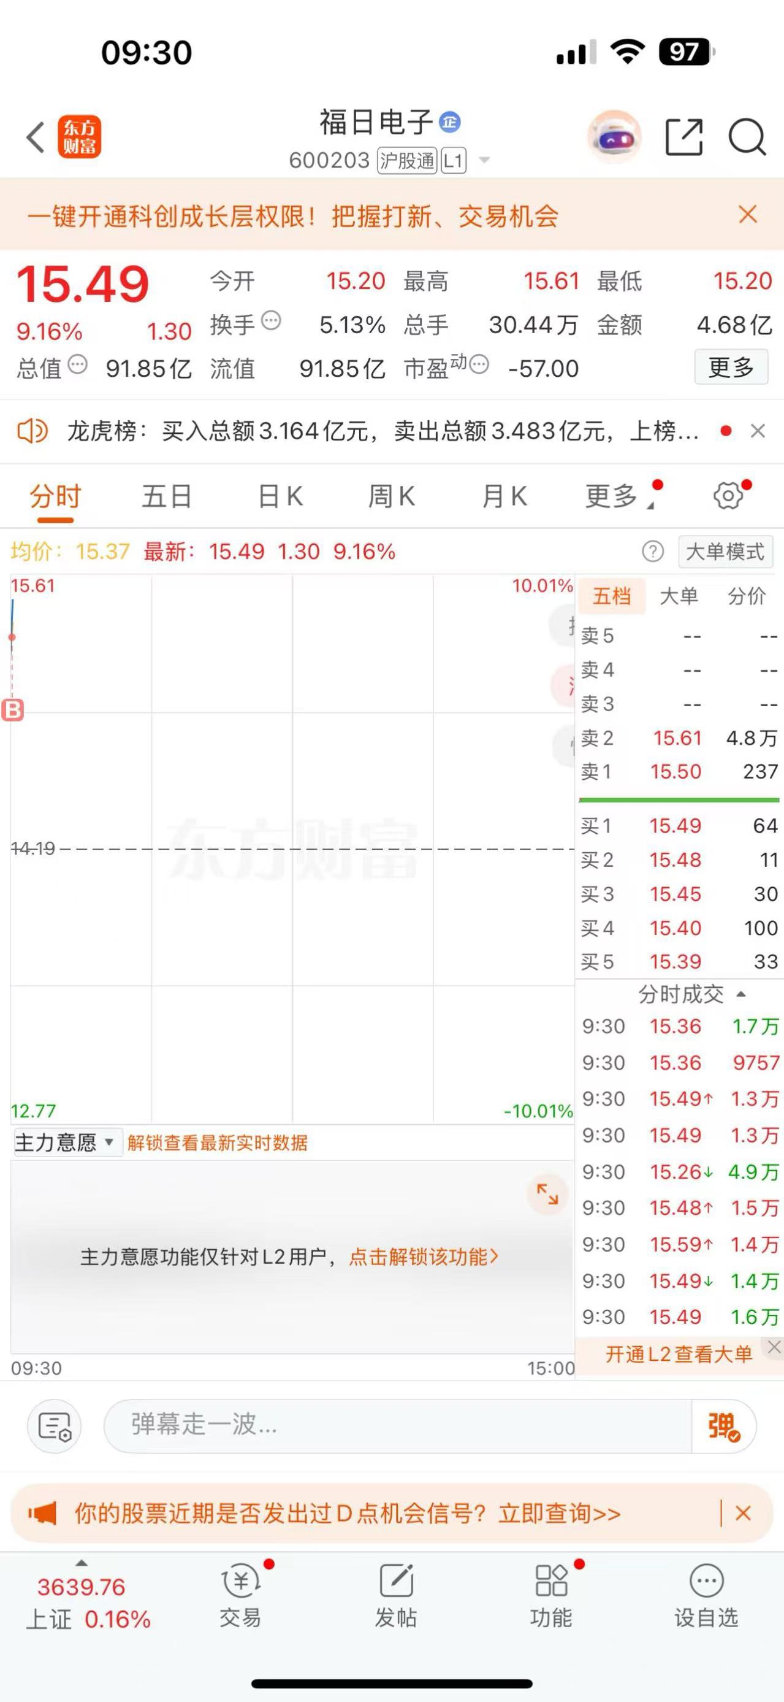784x1702 pixels.
Task: Tap the 更多 button in quote stats
Action: pos(731,367)
